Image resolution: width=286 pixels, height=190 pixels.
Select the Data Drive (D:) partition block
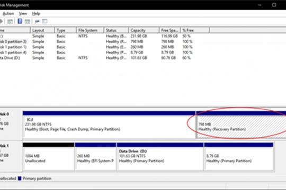click(x=160, y=157)
